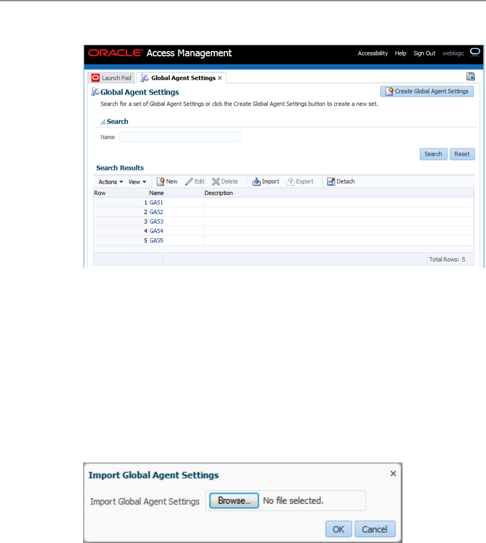486x543 pixels.
Task: Click the Export toolbar icon
Action: point(291,182)
